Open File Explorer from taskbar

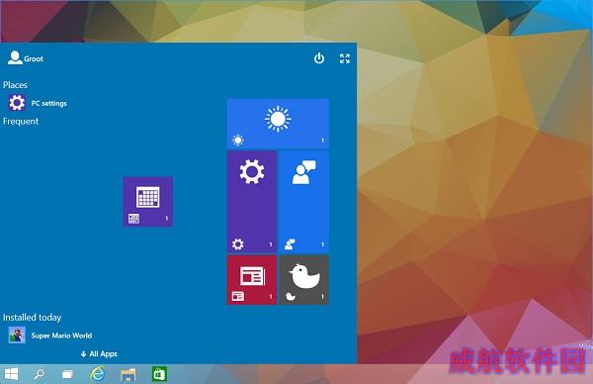tap(127, 374)
